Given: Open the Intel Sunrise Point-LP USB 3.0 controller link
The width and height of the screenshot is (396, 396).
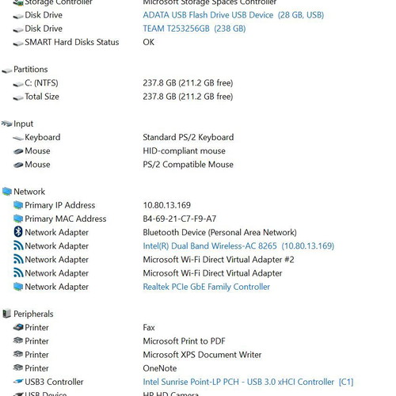Looking at the screenshot, I should (248, 382).
